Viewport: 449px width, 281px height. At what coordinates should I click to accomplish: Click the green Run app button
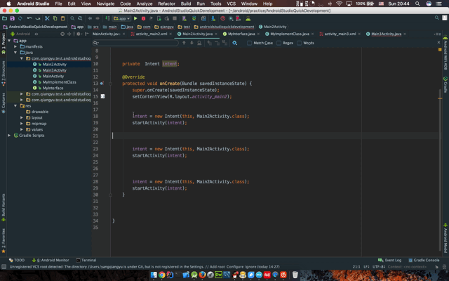[x=135, y=19]
